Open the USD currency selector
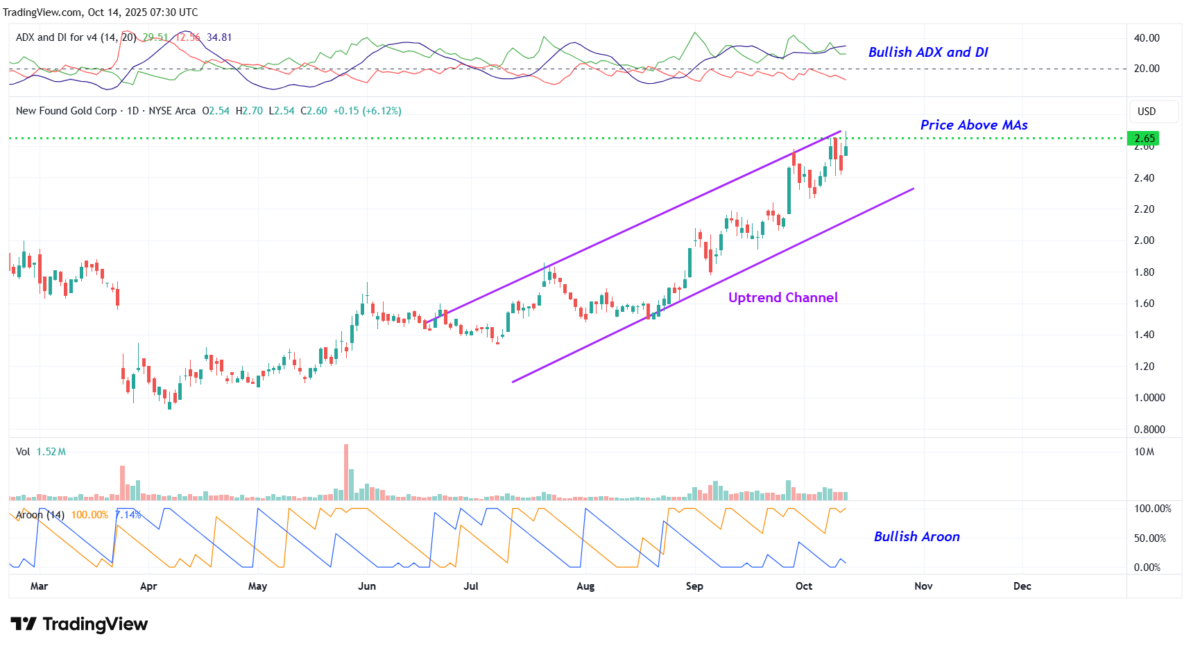Image resolution: width=1191 pixels, height=650 pixels. pos(1147,112)
